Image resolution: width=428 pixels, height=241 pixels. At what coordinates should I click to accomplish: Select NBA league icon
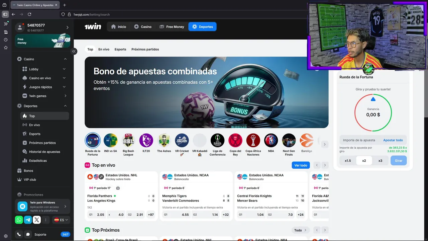(x=271, y=140)
